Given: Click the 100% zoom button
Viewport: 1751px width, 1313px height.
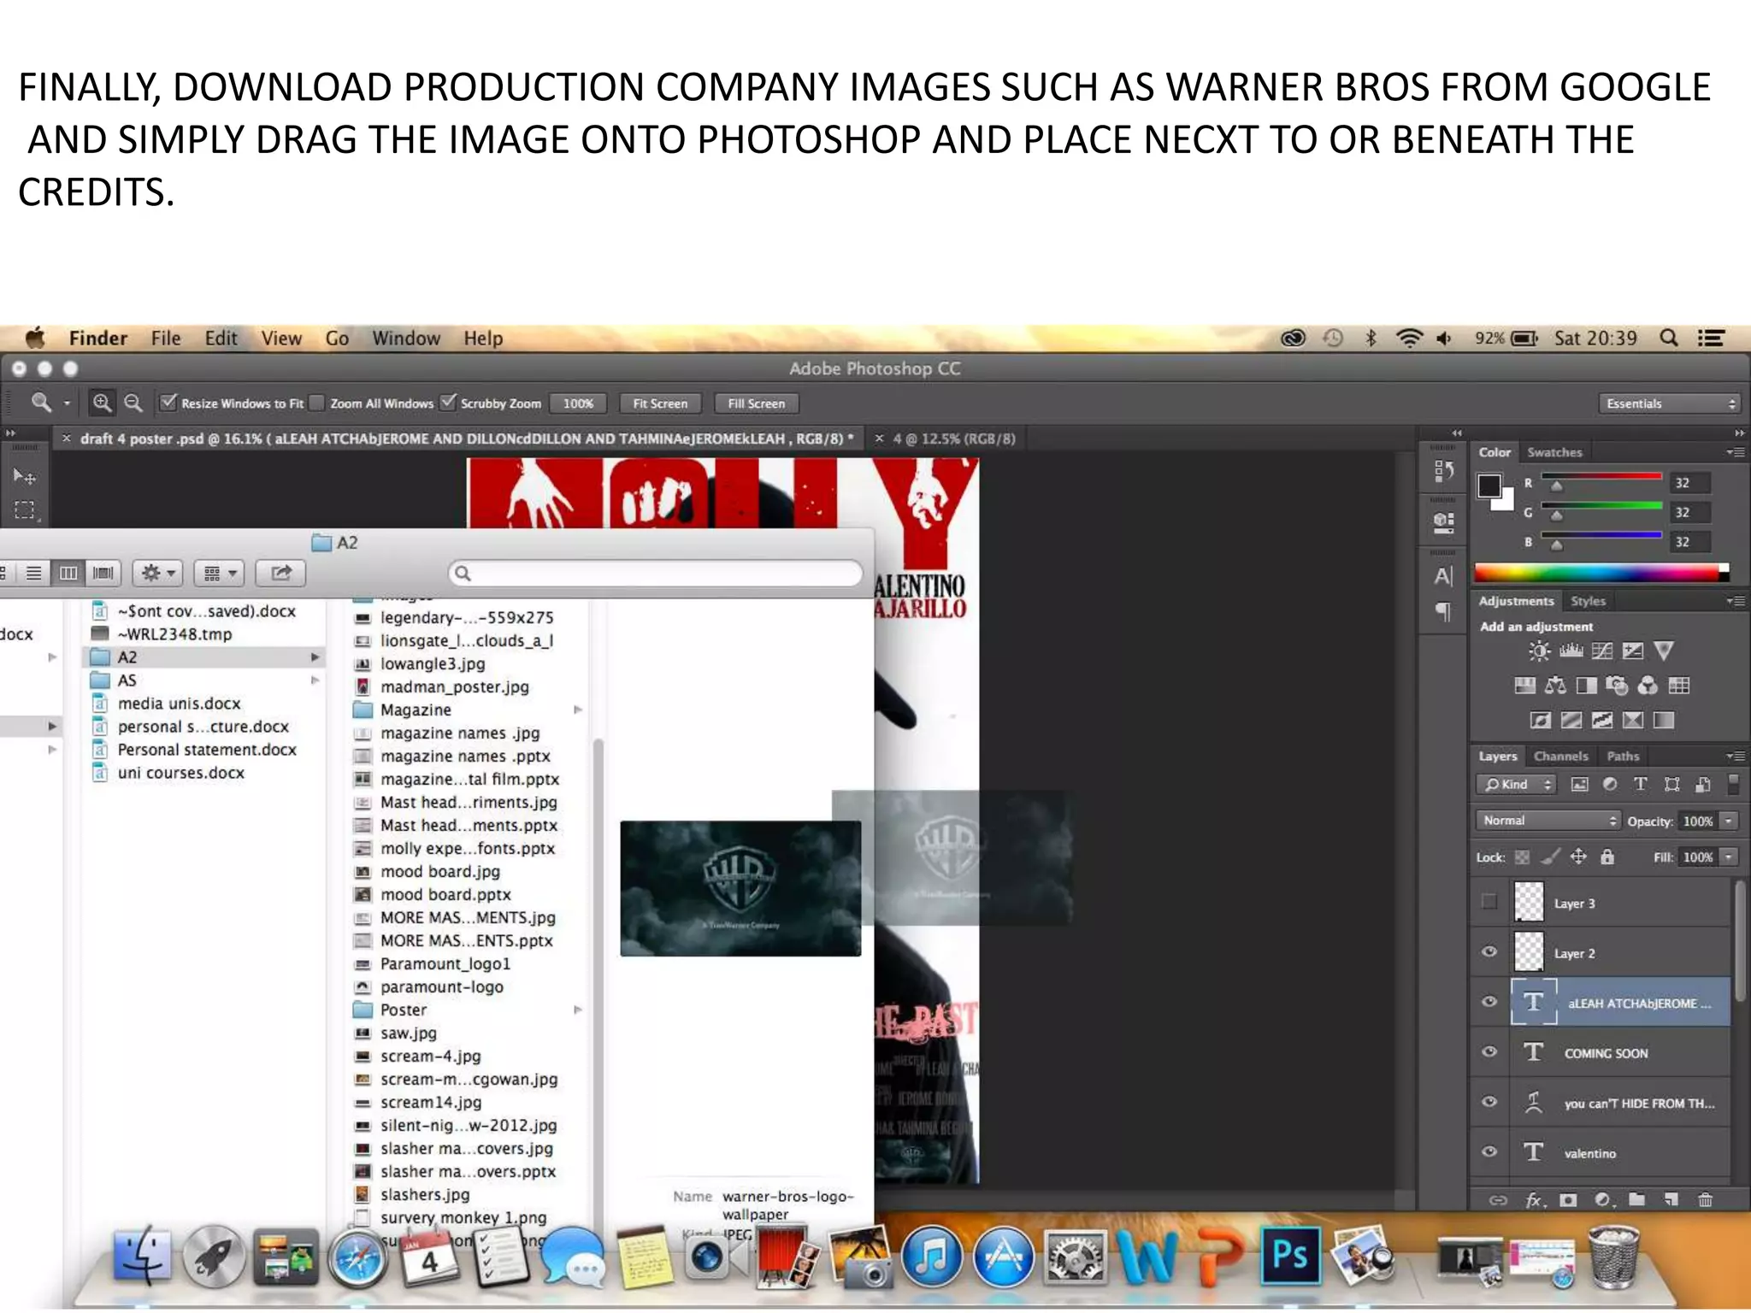Looking at the screenshot, I should coord(578,403).
